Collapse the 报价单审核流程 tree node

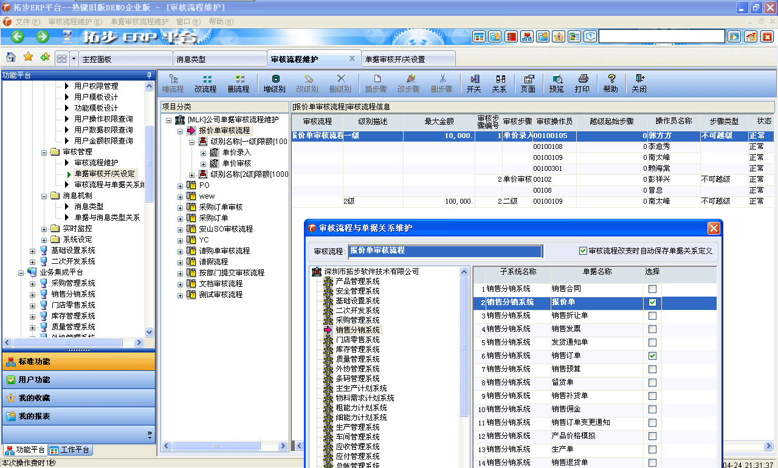180,130
